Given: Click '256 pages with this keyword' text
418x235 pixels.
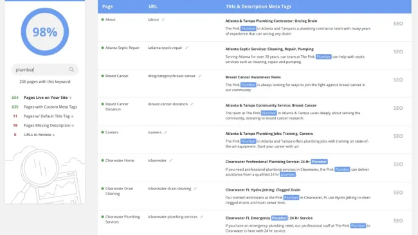Looking at the screenshot, I should [45, 82].
